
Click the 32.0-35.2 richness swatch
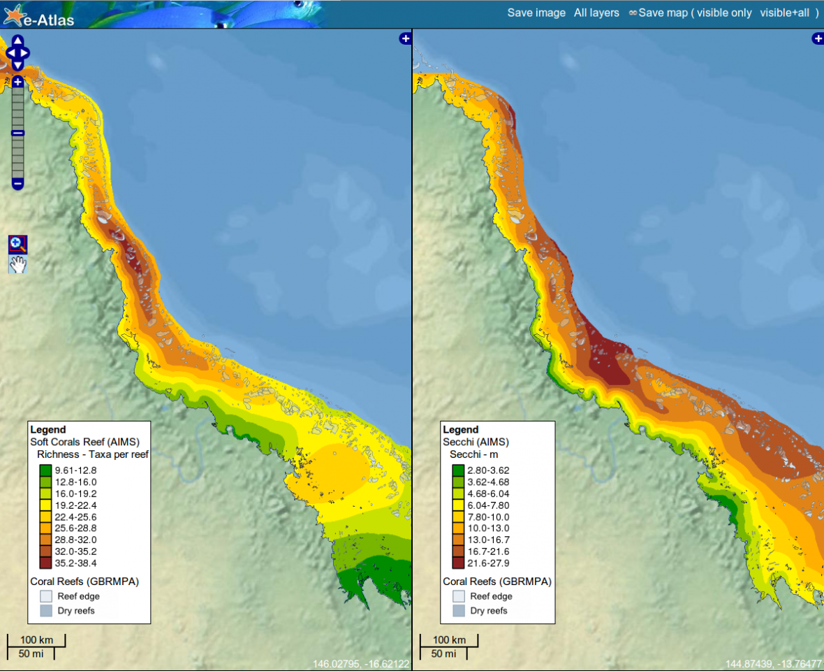[x=45, y=551]
